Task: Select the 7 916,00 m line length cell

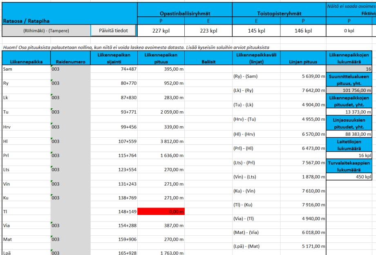Action: click(x=303, y=205)
